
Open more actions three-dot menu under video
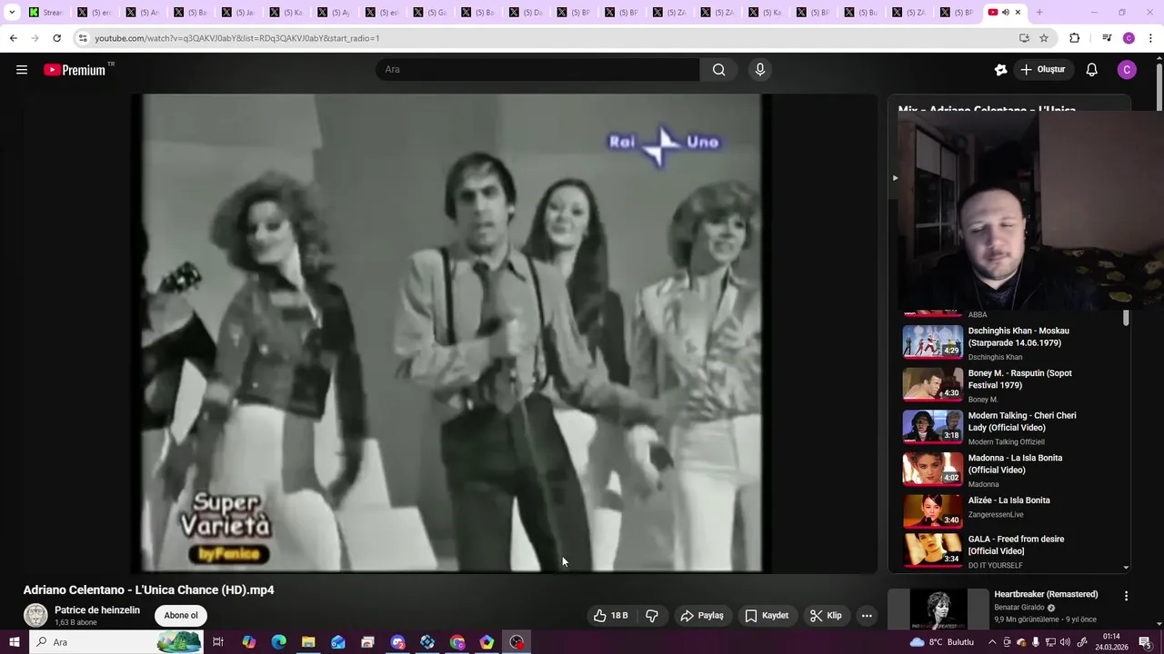click(x=867, y=616)
